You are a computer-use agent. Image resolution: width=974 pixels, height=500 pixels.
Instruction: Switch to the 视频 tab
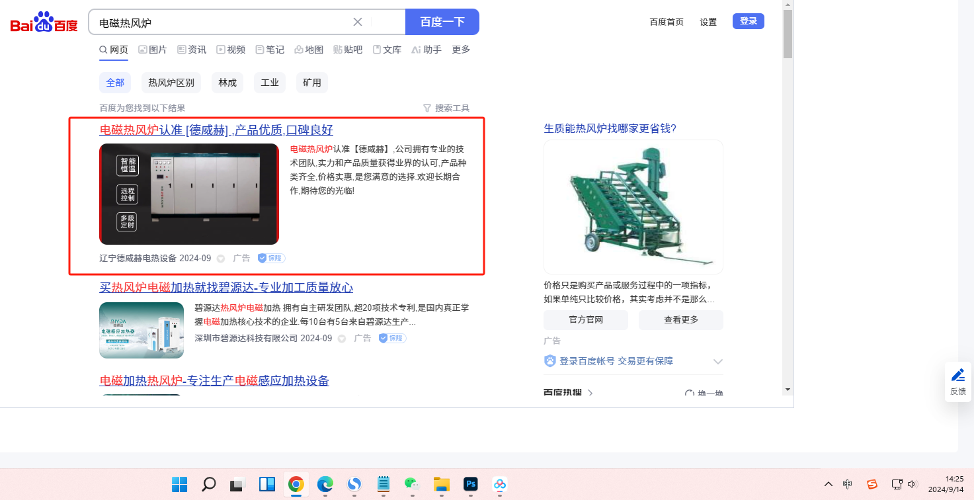[231, 50]
